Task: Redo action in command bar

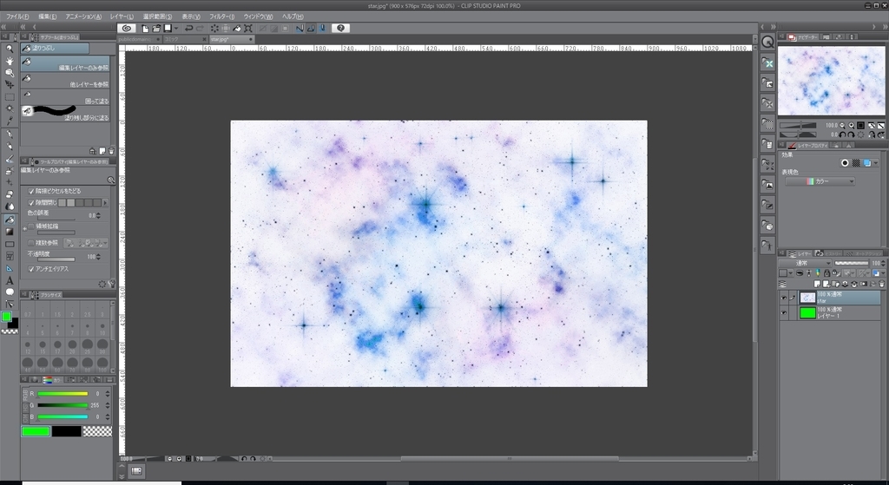Action: (200, 29)
